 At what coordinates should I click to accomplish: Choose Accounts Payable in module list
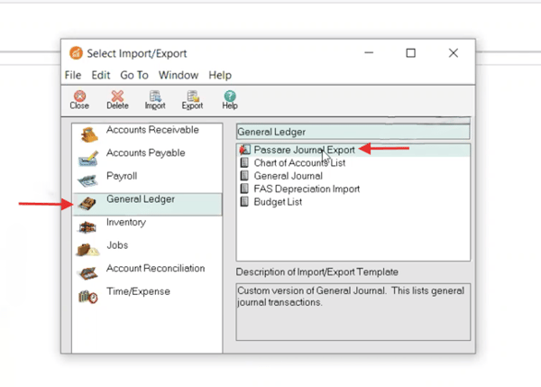(147, 158)
